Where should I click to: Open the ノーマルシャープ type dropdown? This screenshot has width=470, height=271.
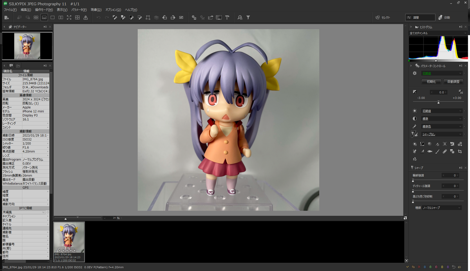442,208
